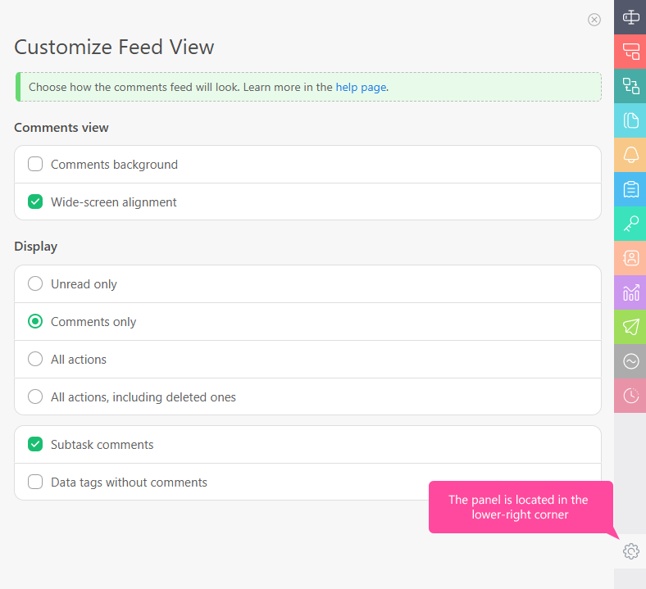646x589 pixels.
Task: Click the red linked boxes icon
Action: click(630, 52)
